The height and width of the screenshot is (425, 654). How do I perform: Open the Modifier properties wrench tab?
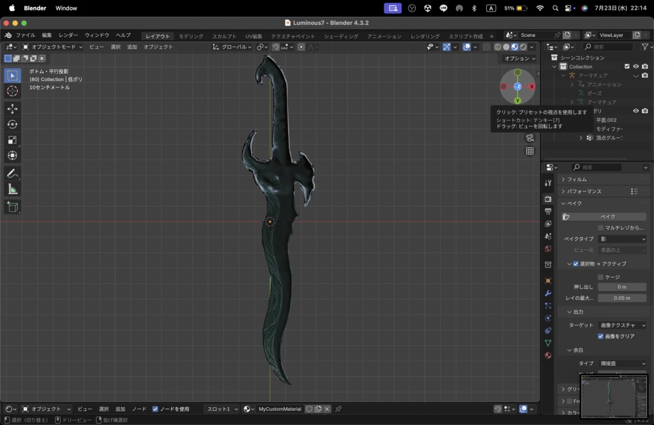(548, 293)
